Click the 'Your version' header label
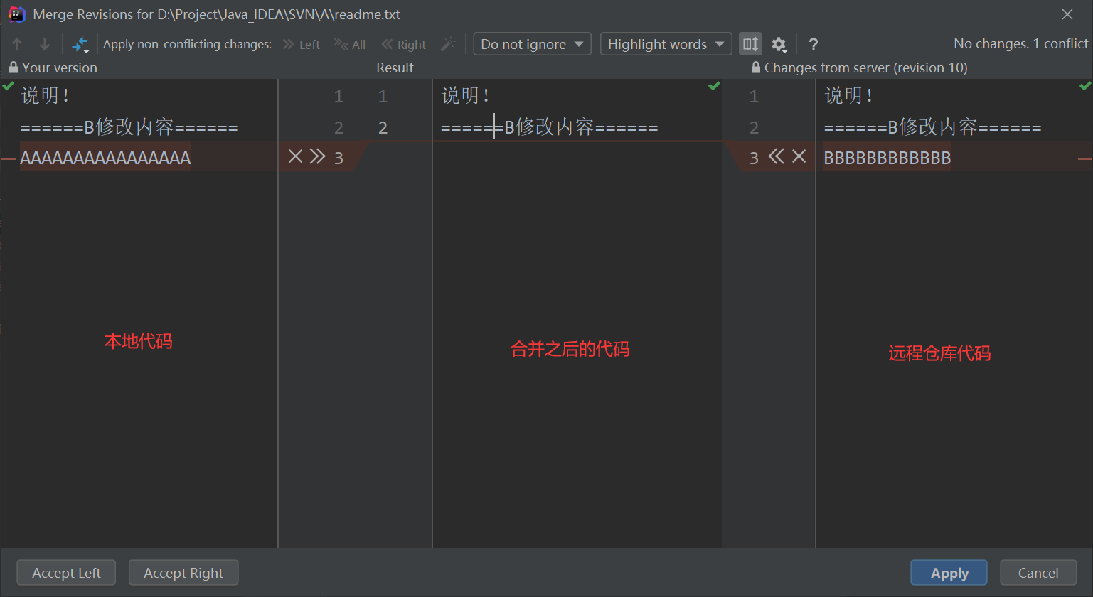This screenshot has width=1093, height=597. (60, 68)
